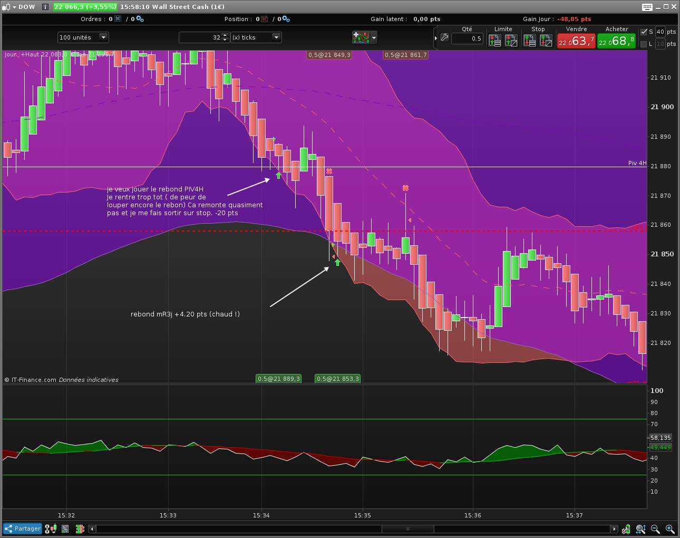The height and width of the screenshot is (538, 680).
Task: Collapse the trading panel arrow
Action: (435, 38)
